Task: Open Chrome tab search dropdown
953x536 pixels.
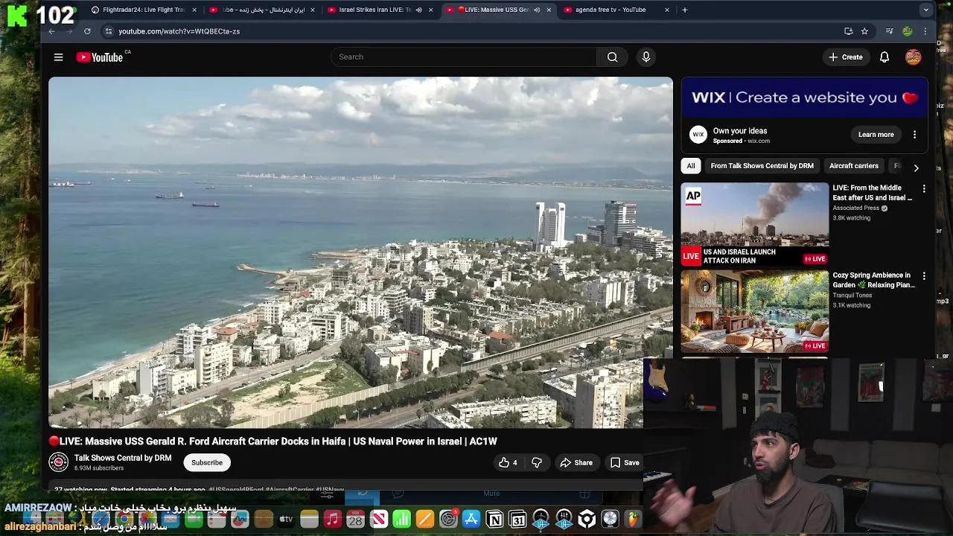Action: [925, 10]
